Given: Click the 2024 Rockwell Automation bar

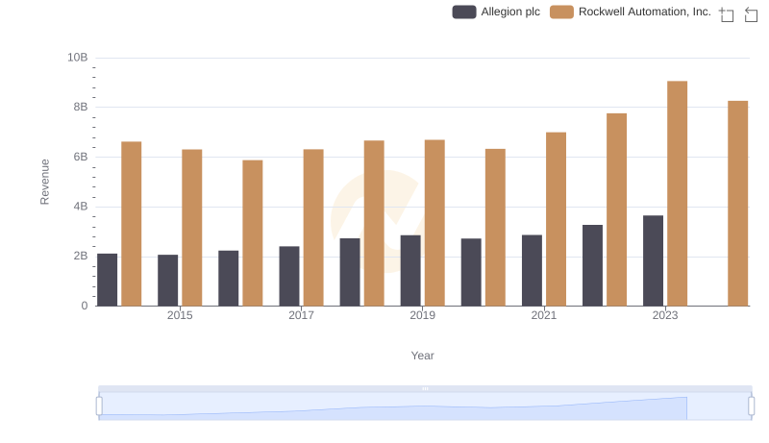Looking at the screenshot, I should tap(737, 204).
